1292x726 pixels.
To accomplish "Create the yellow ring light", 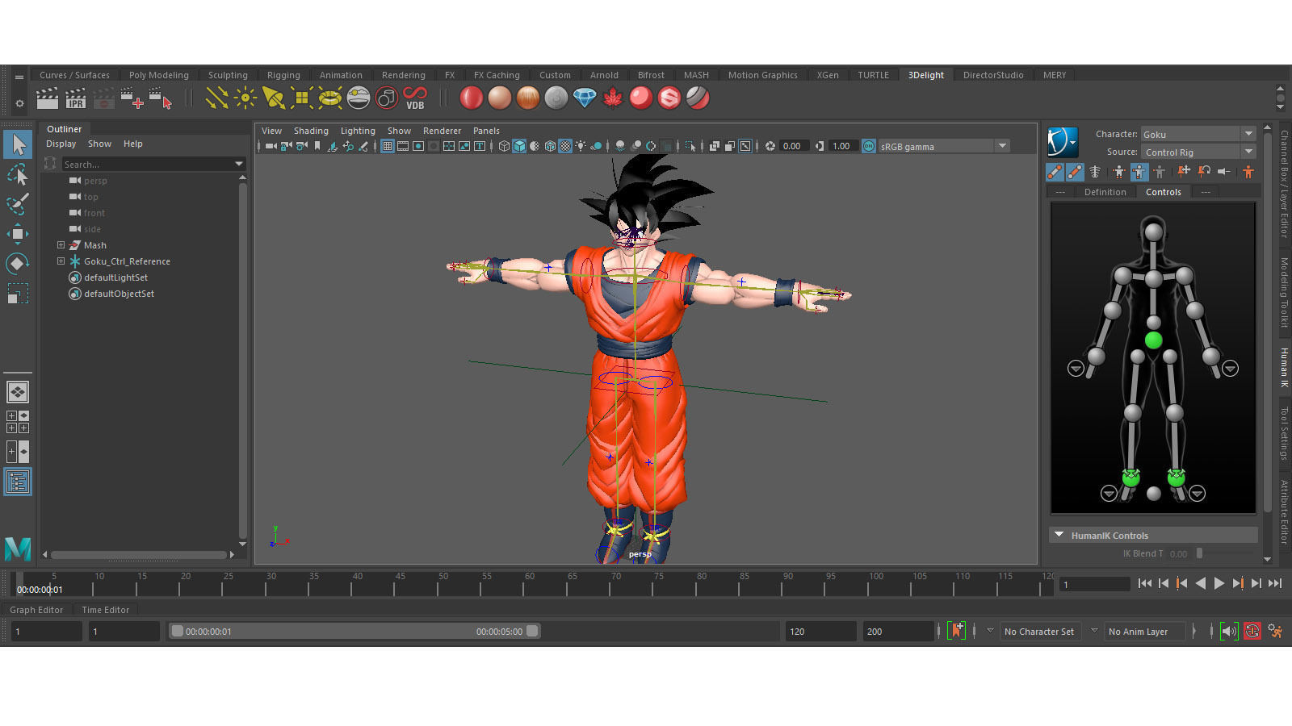I will 329,98.
